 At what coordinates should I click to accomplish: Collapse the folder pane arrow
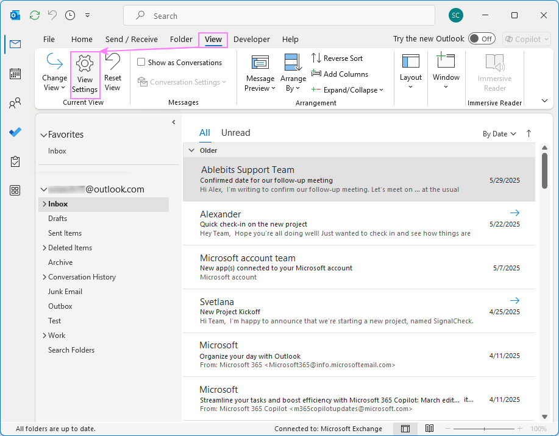174,122
